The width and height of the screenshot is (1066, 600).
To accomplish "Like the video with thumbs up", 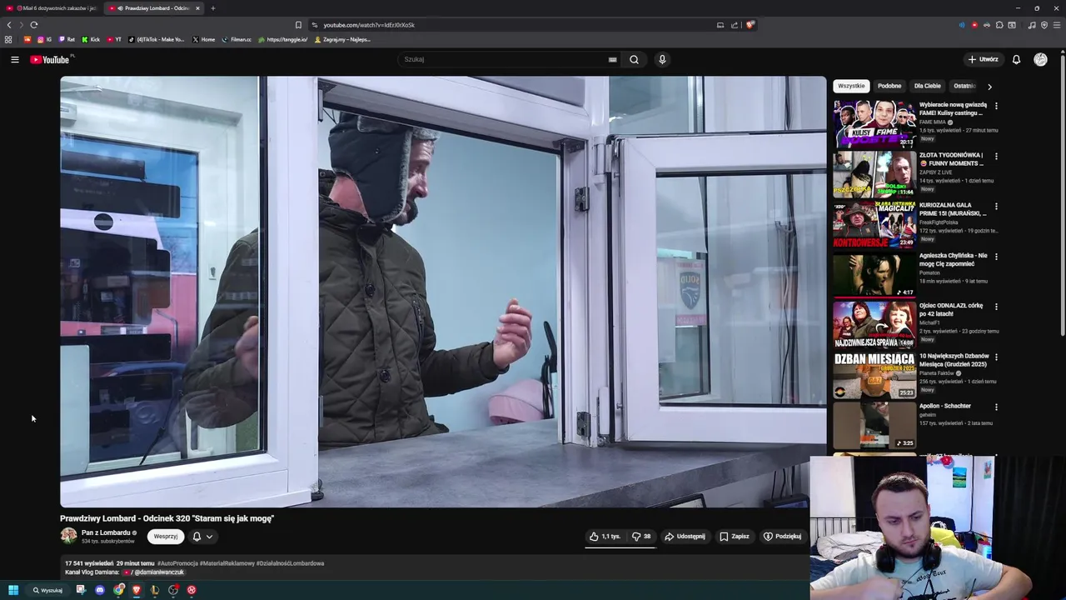I will [605, 537].
